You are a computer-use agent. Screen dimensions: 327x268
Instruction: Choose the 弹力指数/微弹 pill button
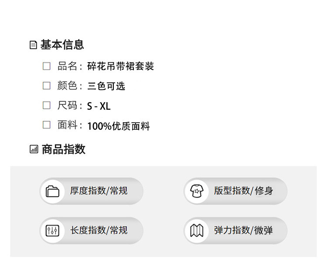click(x=235, y=231)
